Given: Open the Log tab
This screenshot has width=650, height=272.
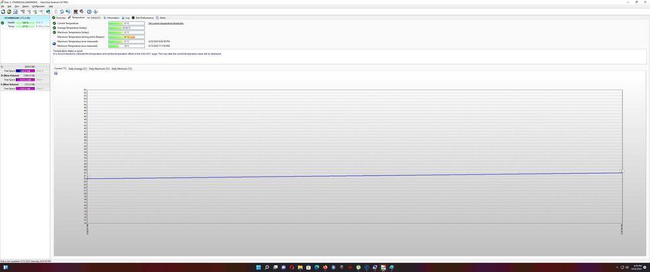Looking at the screenshot, I should 125,18.
